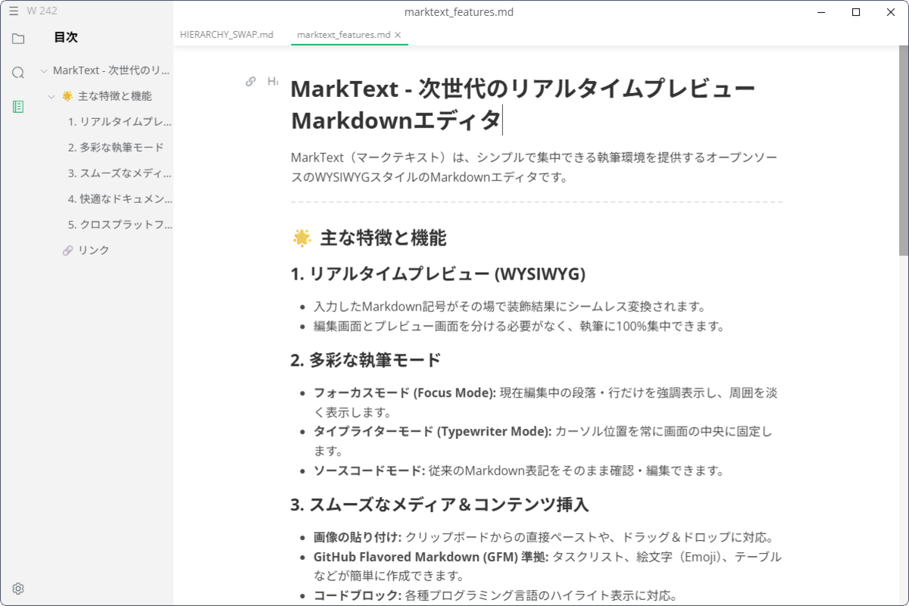This screenshot has height=606, width=909.
Task: Maximize the MarkText window
Action: [x=856, y=12]
